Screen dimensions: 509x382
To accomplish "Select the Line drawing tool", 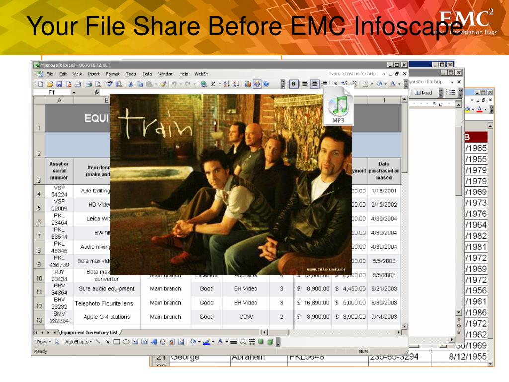I will point(98,342).
